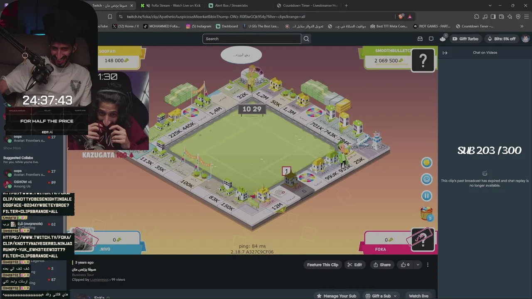Open the clipper Lumieresos profile link
The image size is (532, 299).
99,279
